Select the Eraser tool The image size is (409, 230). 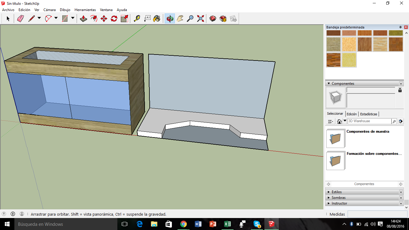(20, 19)
